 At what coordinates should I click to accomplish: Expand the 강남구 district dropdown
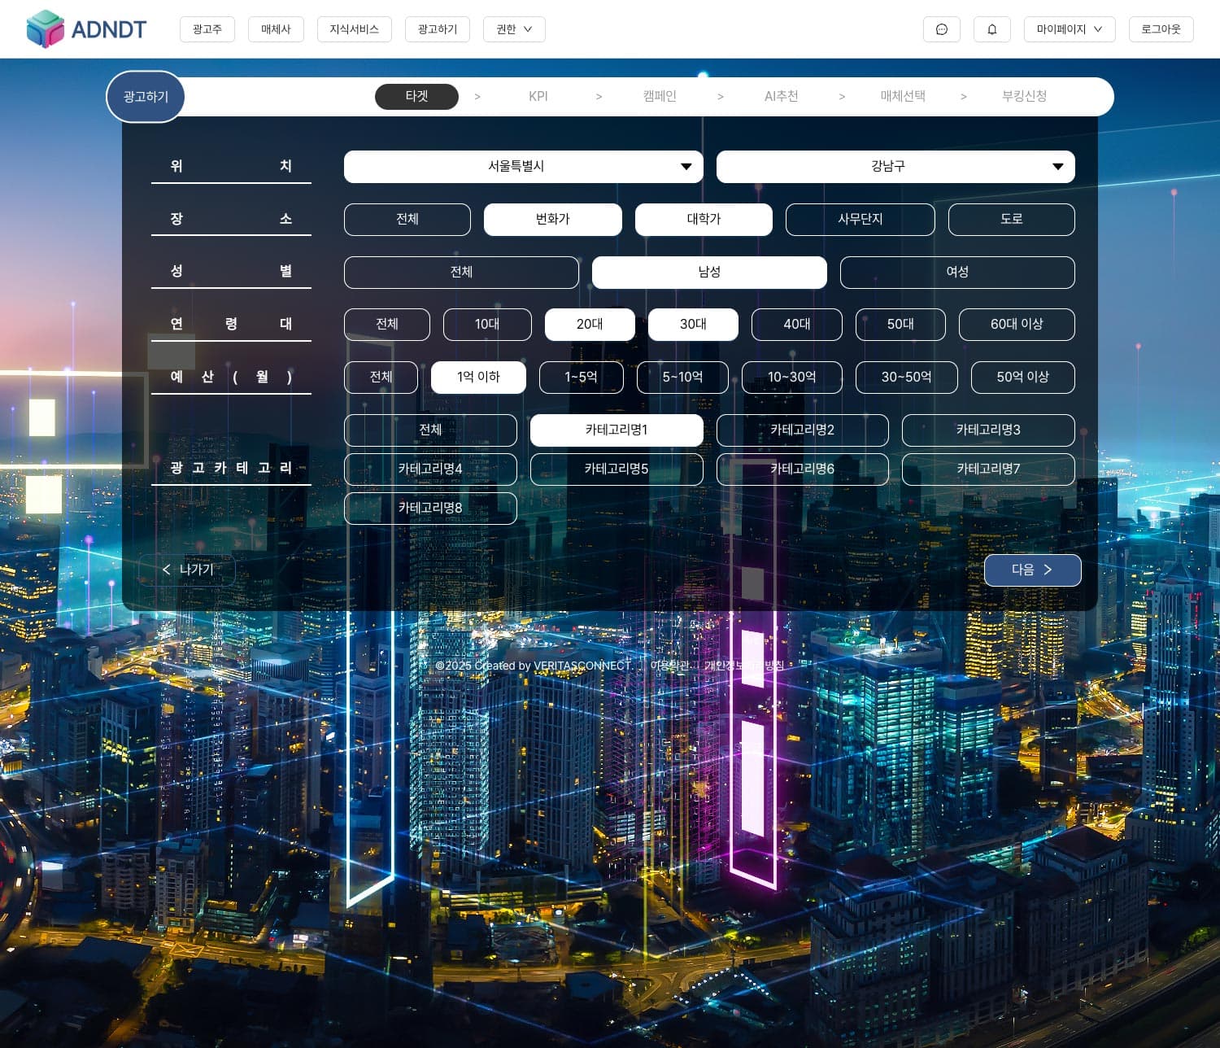click(895, 167)
